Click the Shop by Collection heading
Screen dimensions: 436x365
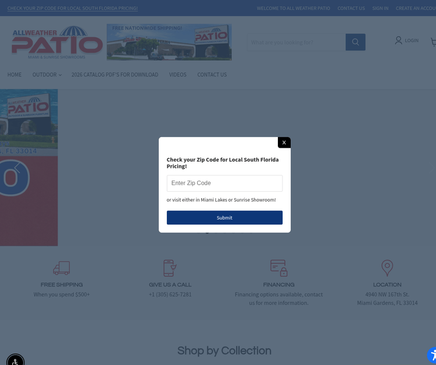coord(224,351)
